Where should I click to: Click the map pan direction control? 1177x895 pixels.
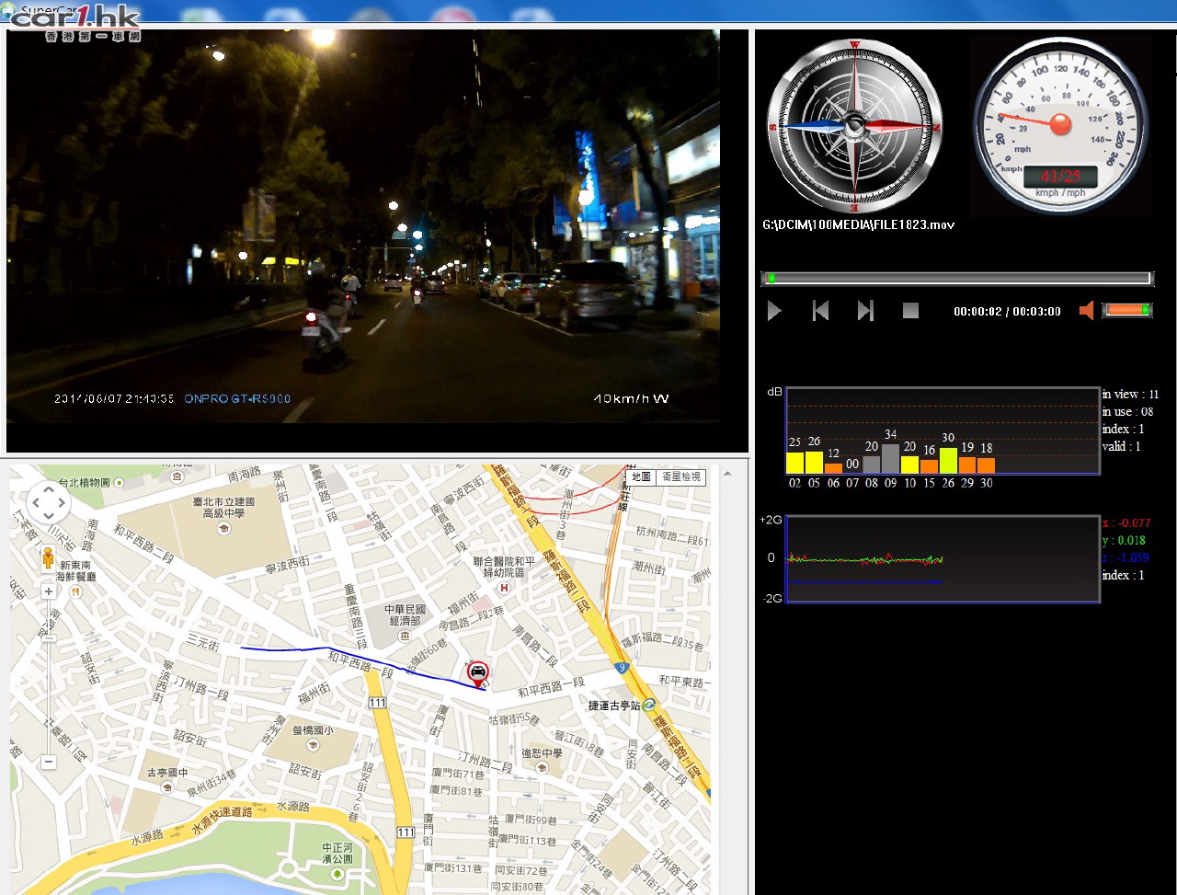point(48,503)
